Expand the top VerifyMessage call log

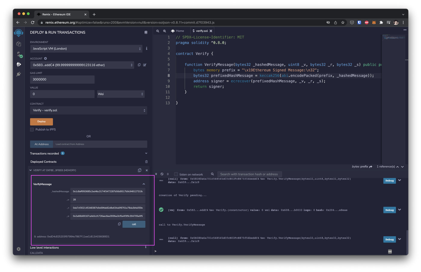click(400, 180)
